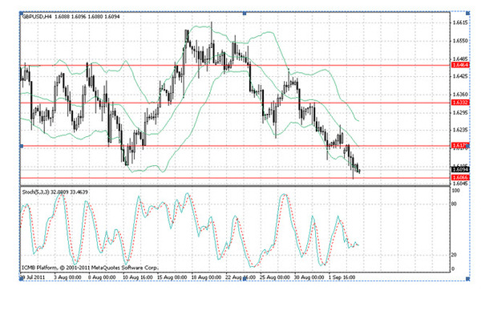Click the ICMB Platform copyright text

tap(90, 268)
